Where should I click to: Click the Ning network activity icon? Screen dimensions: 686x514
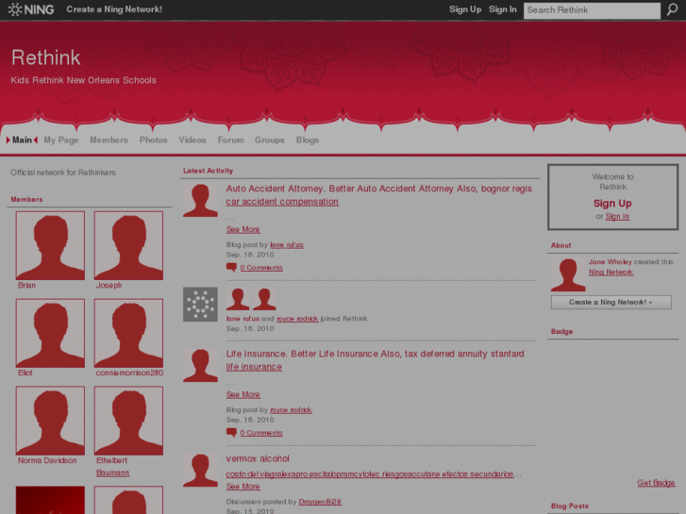pyautogui.click(x=200, y=305)
